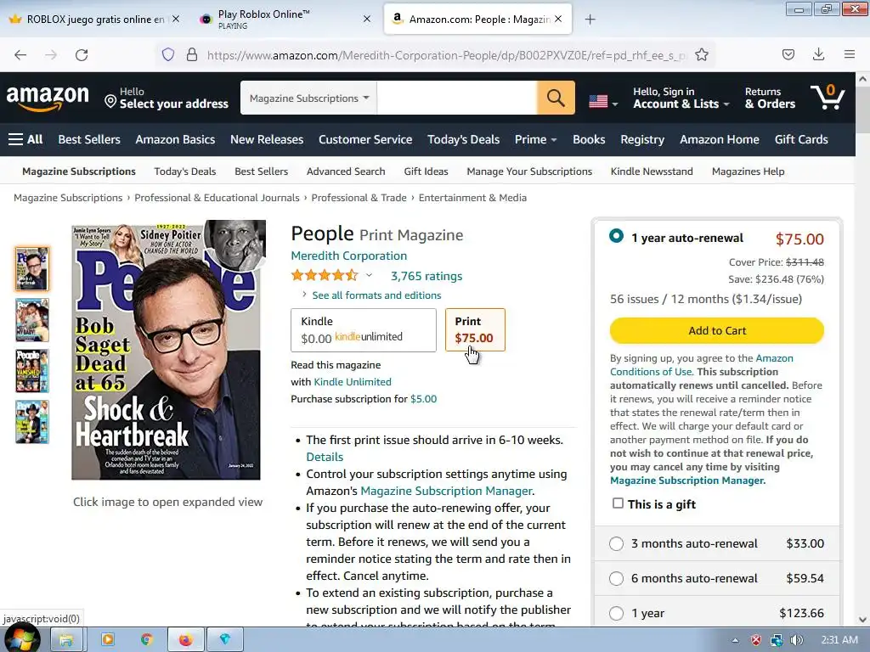Close the ROBLOX juego gratis tab
Screen dimensions: 870x652
[176, 19]
